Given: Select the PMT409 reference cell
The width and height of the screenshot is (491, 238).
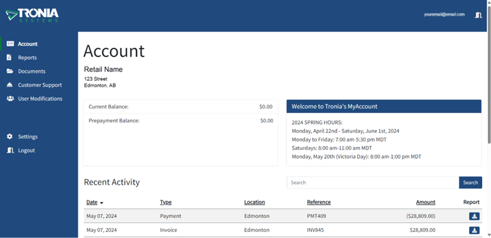Looking at the screenshot, I should 316,216.
